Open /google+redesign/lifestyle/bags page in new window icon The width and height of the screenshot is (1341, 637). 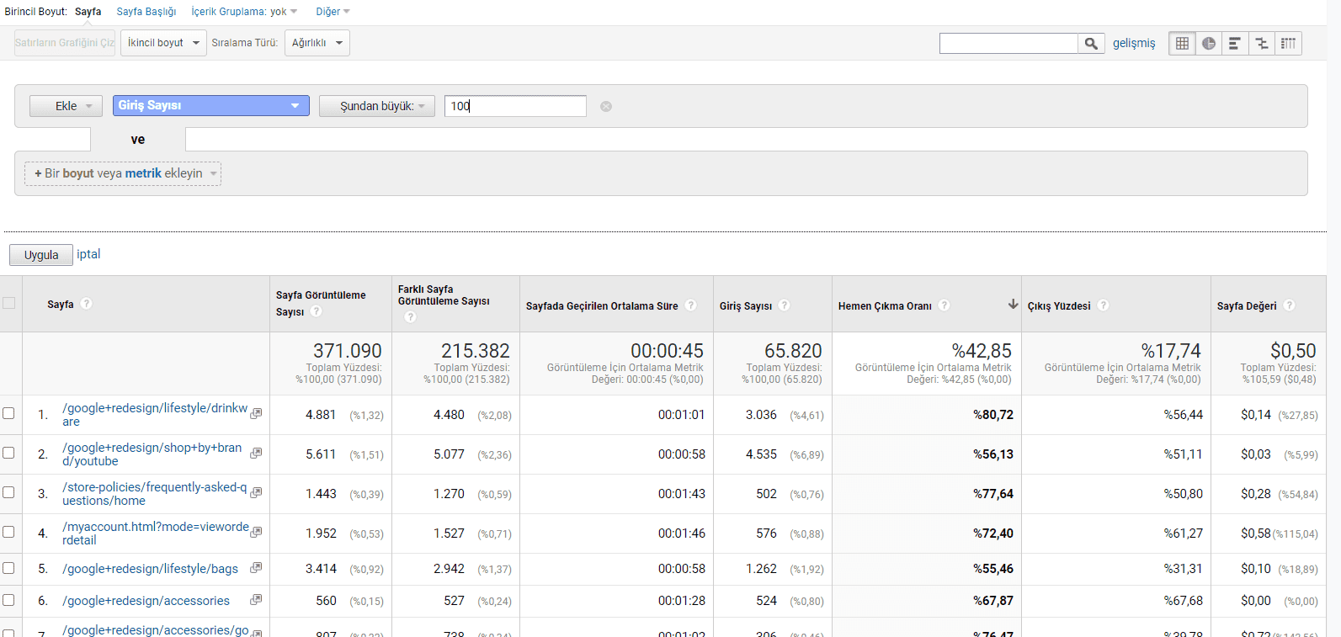point(256,568)
